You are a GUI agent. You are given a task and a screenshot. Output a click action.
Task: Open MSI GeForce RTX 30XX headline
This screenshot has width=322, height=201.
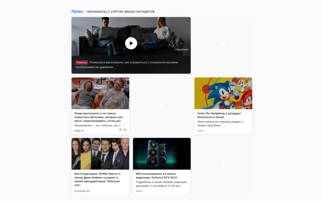(156, 176)
